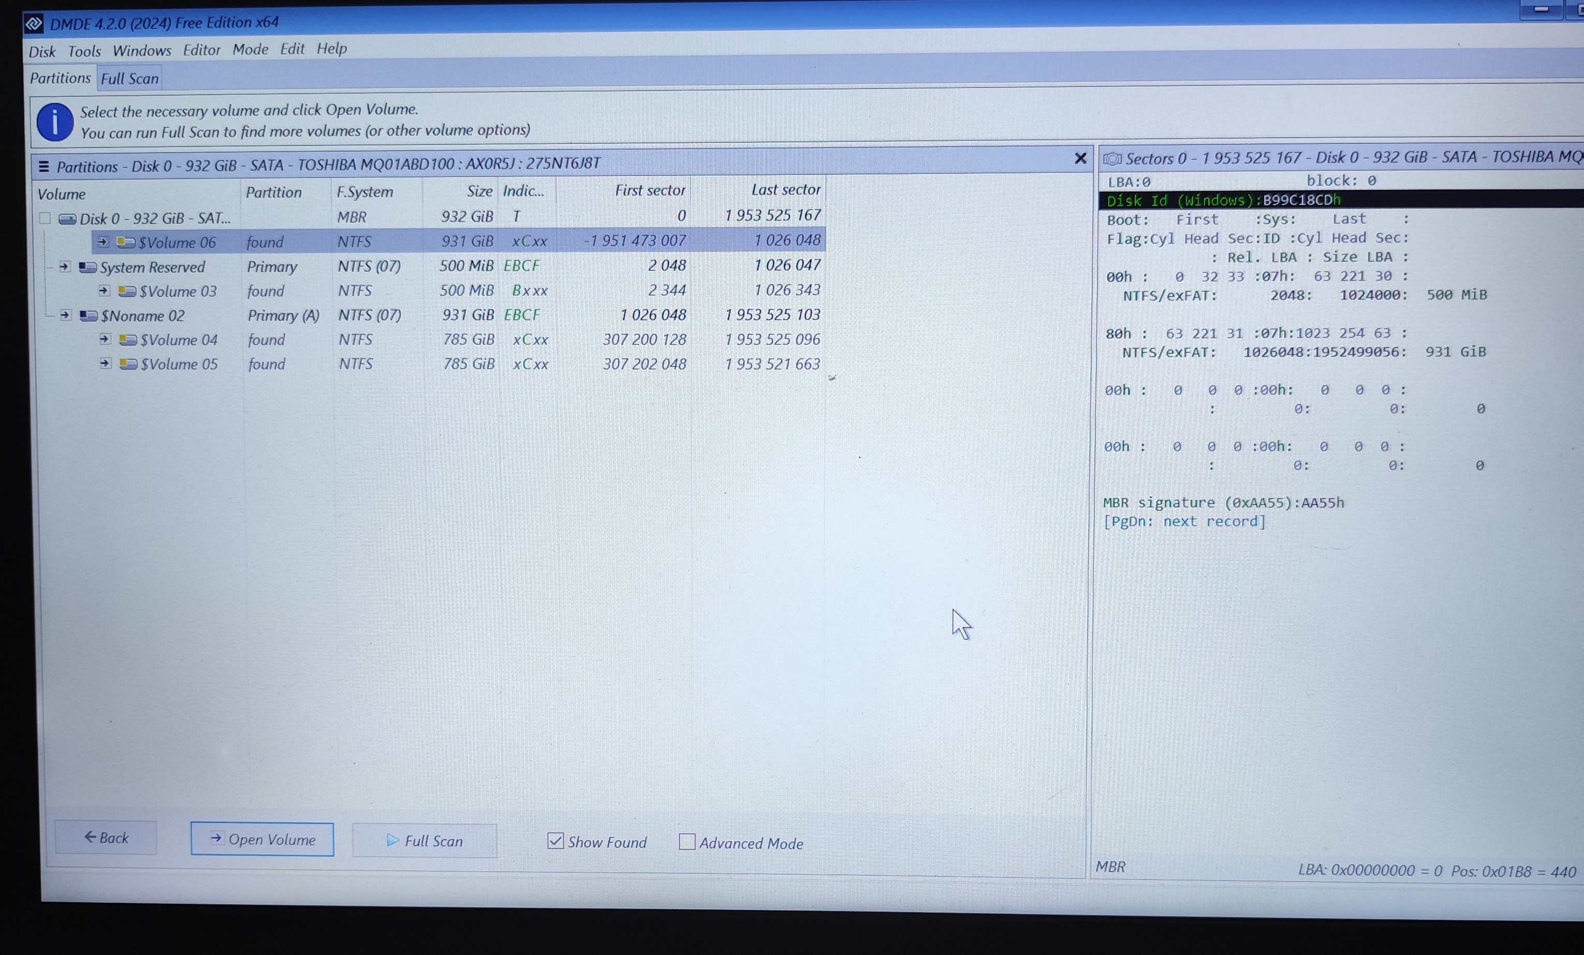Open the Editor menu

tap(201, 50)
